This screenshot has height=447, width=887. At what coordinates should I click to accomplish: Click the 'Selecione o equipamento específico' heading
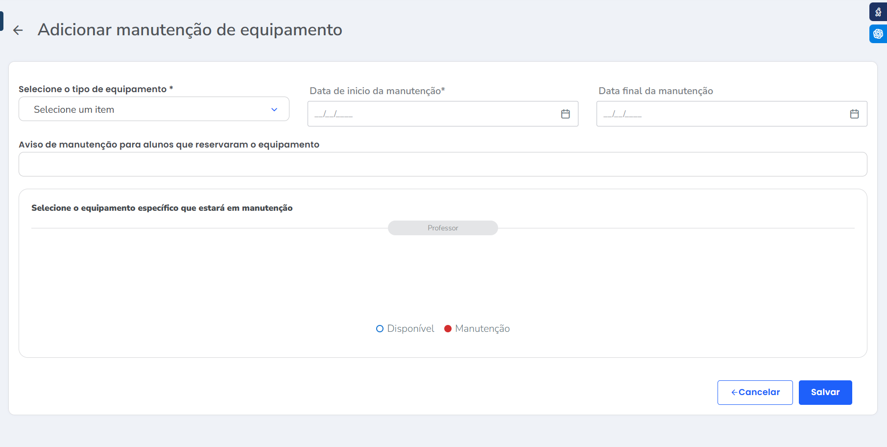click(162, 208)
